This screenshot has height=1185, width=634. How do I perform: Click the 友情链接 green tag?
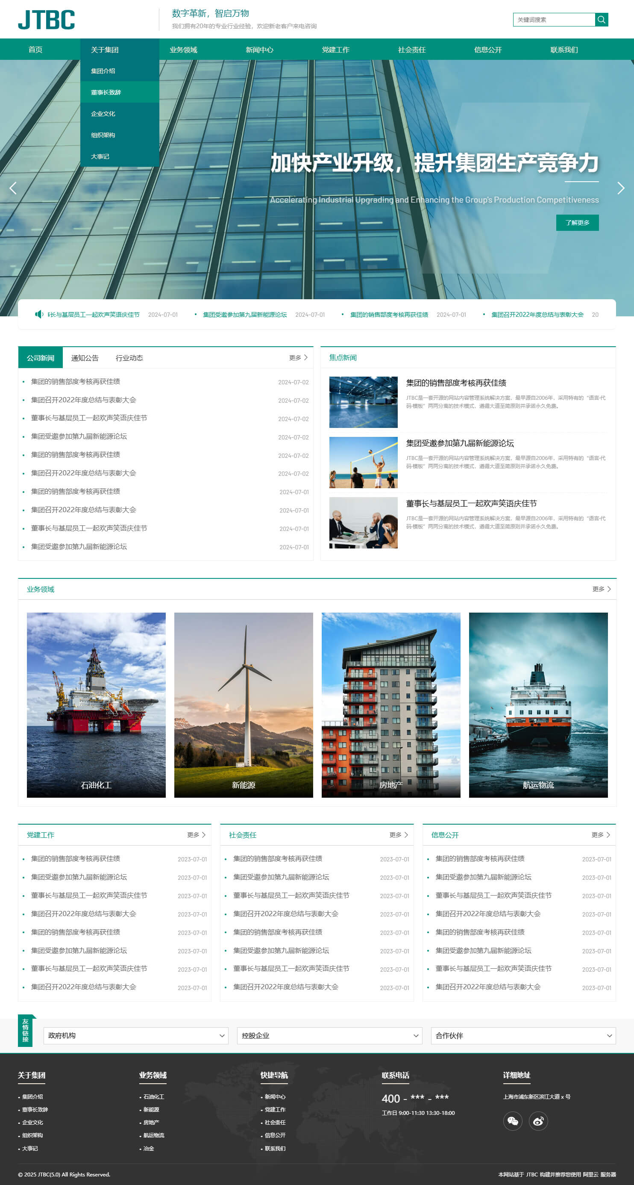[25, 1030]
